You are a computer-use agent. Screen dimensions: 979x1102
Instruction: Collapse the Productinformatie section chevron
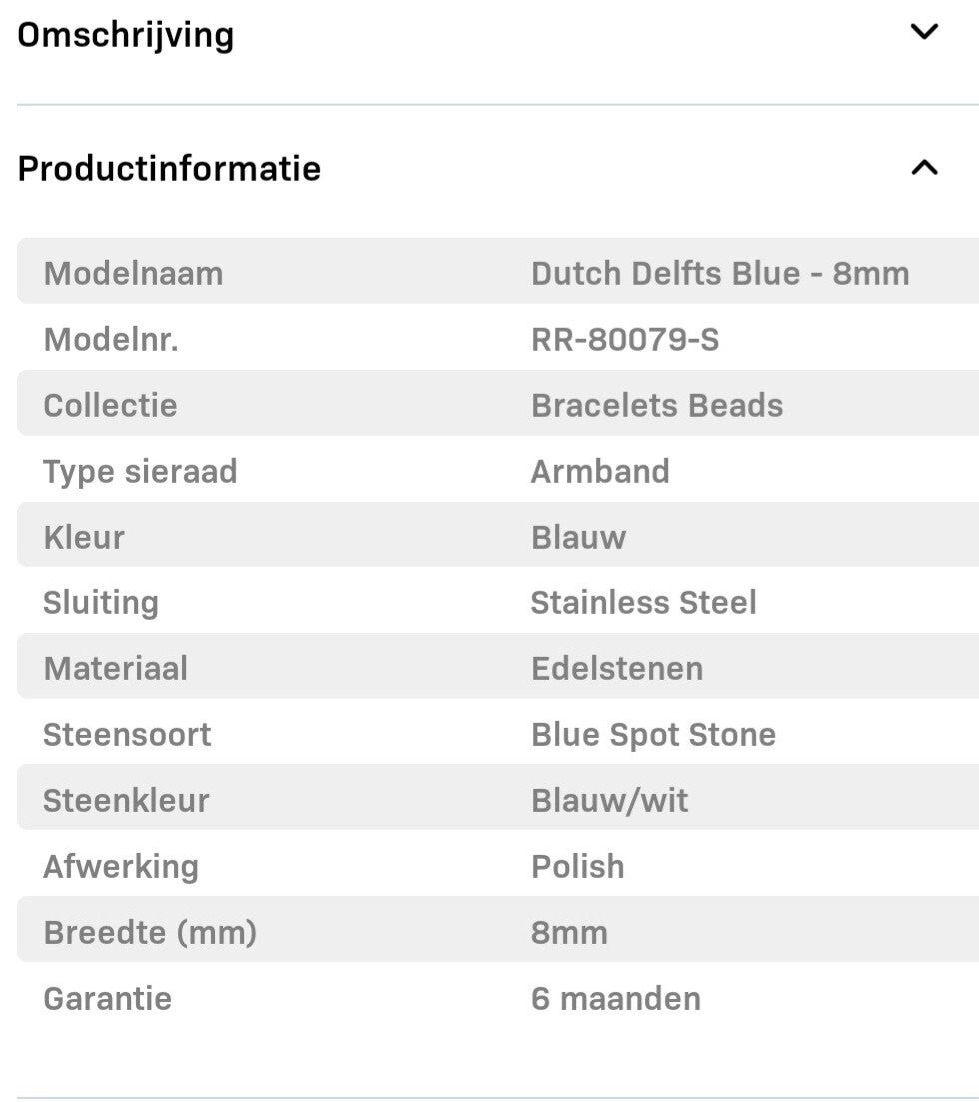pos(924,168)
